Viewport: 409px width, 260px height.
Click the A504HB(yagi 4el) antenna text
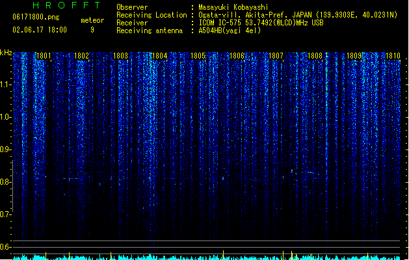pyautogui.click(x=230, y=31)
